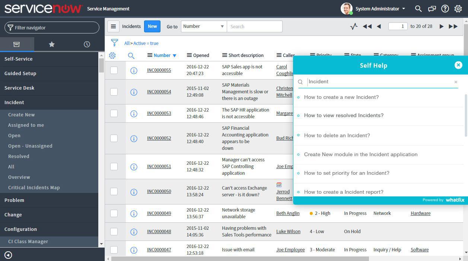Open Create New incident module
Screen dimensions: 468x261
22,115
